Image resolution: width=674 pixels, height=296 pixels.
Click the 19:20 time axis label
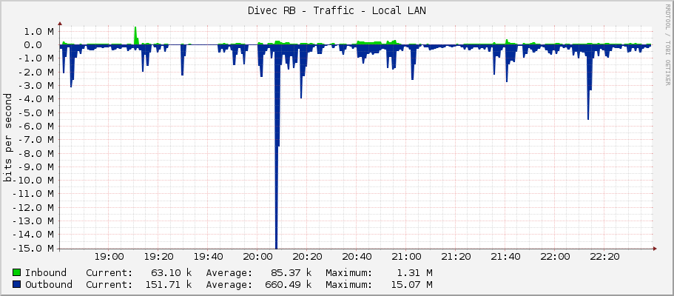158,257
